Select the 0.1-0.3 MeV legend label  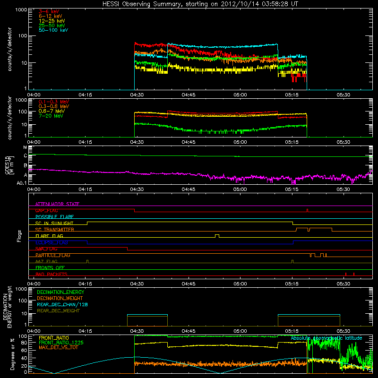(x=54, y=102)
